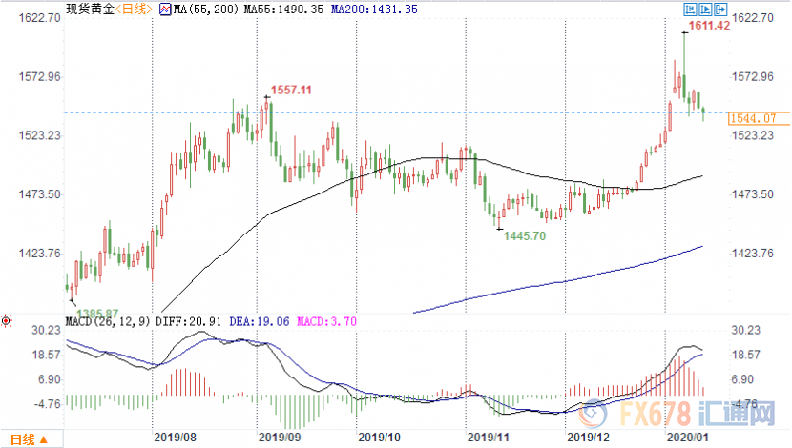Click the 2019/09 date axis label
The width and height of the screenshot is (792, 448).
[x=280, y=438]
